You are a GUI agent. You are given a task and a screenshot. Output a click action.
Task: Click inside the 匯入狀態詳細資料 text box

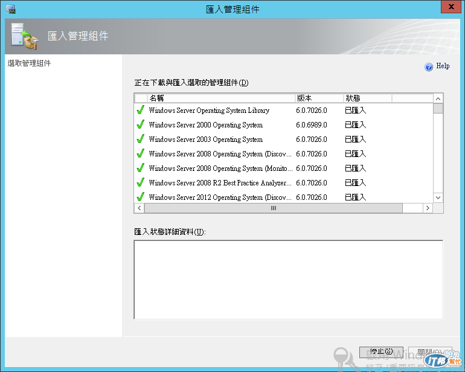[x=289, y=280]
